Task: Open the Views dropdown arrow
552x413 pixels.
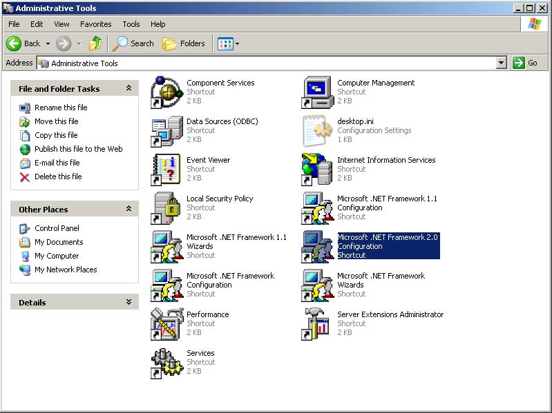Action: pos(237,44)
